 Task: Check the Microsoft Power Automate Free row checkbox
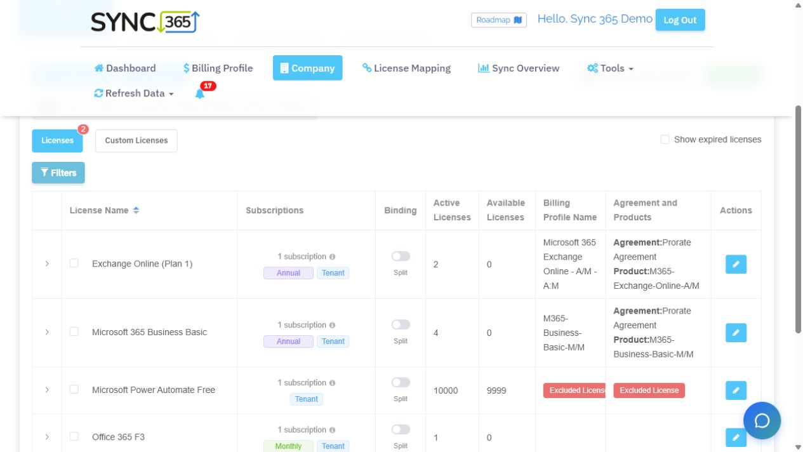click(x=74, y=389)
